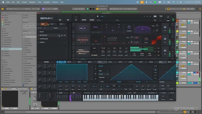The image size is (202, 114).
Task: Select LFO ENVELOPE trigger mode
Action: click(x=104, y=77)
